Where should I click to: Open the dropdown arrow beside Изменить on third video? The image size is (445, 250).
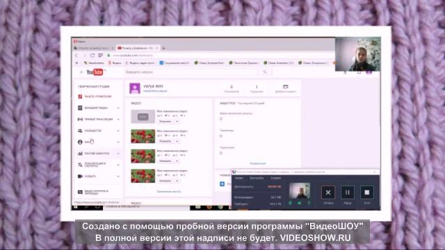[x=177, y=161]
